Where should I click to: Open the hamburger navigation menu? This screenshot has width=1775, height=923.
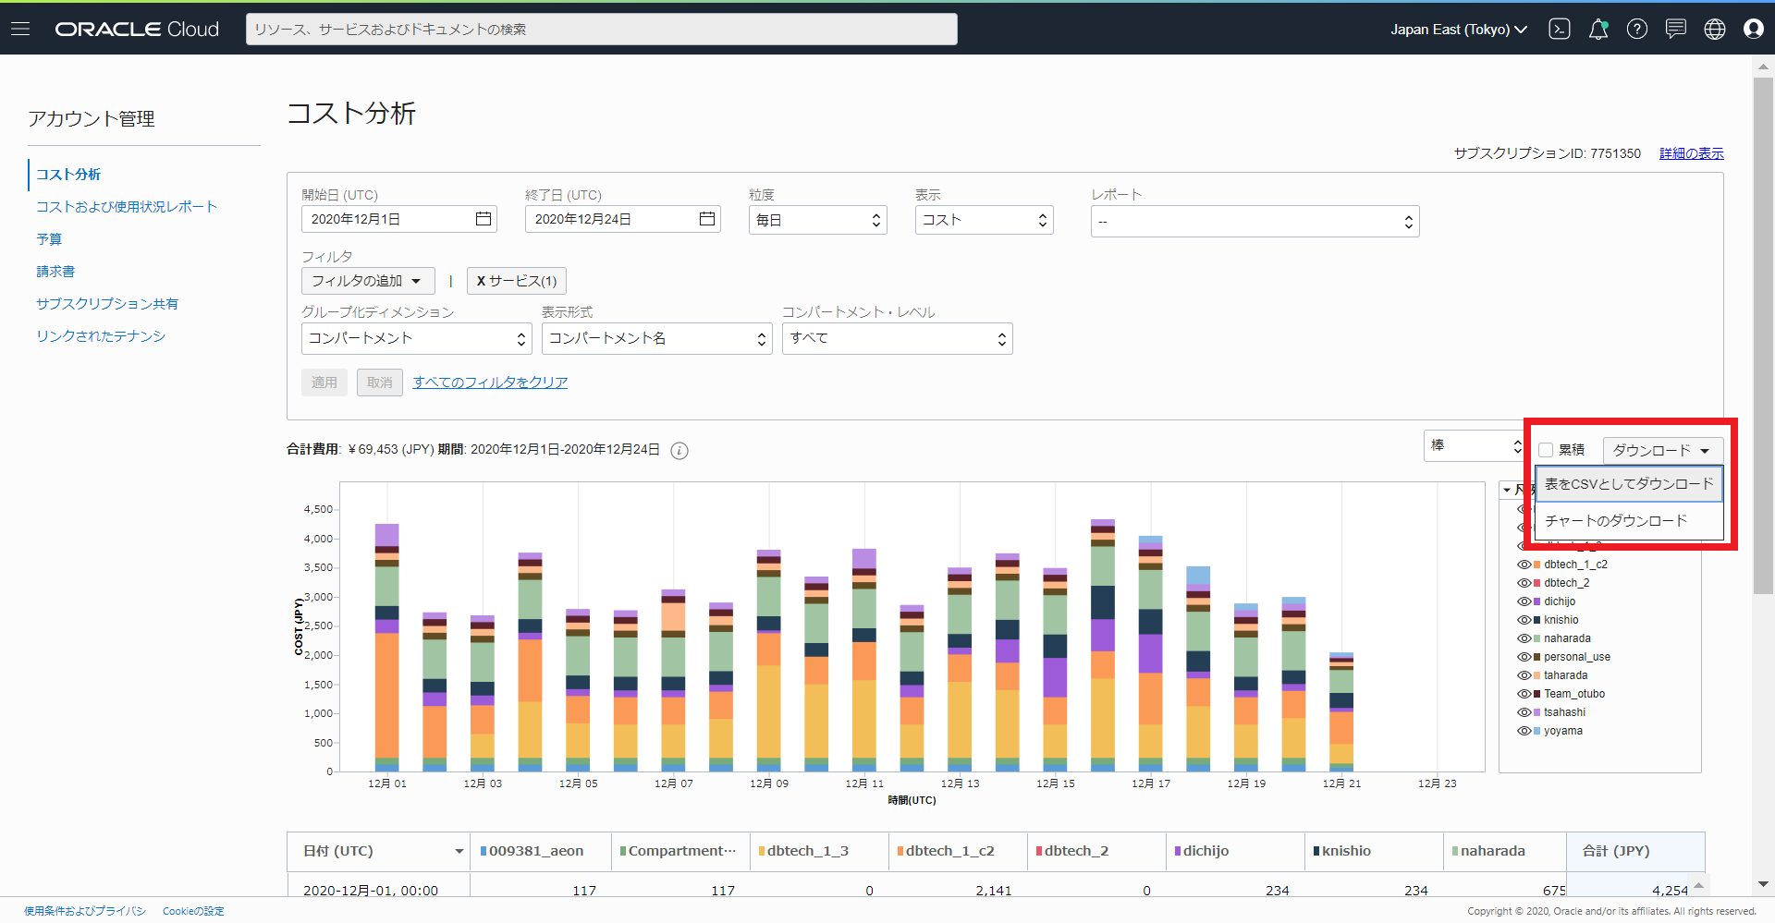pyautogui.click(x=20, y=29)
